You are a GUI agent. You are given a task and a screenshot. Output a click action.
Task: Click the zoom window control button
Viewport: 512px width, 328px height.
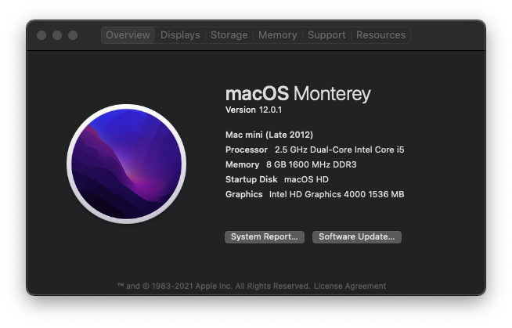coord(73,35)
